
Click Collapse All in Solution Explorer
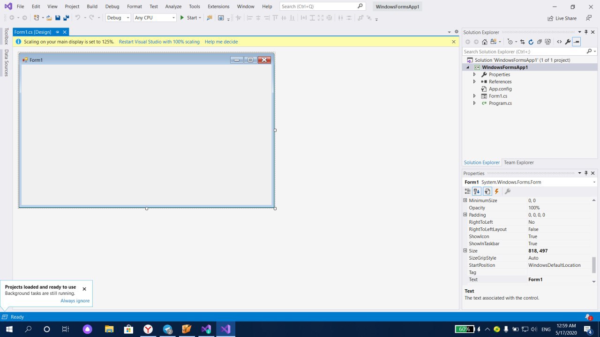(539, 42)
